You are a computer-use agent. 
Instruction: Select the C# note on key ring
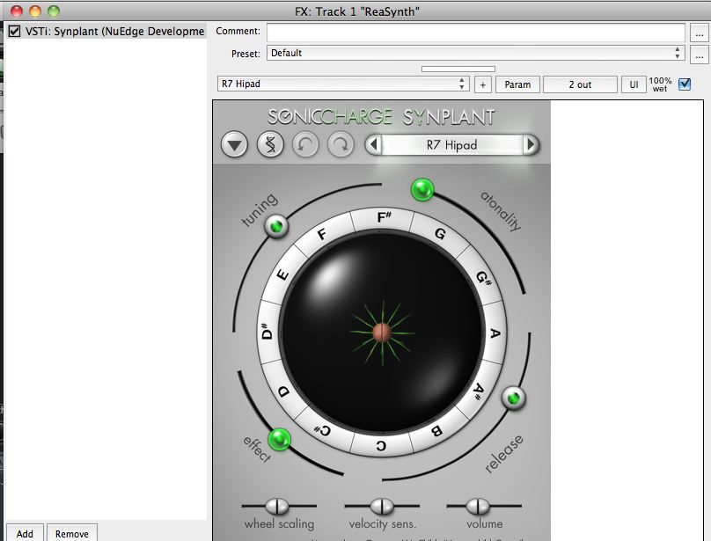(x=323, y=430)
